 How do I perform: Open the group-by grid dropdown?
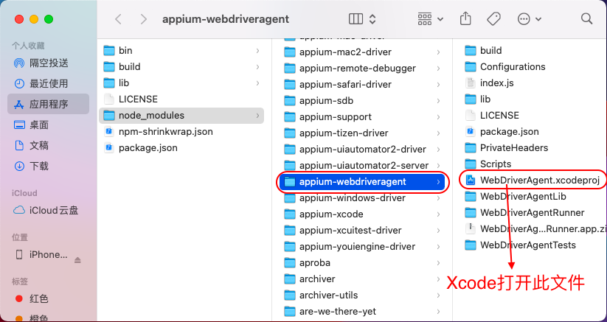coord(430,19)
